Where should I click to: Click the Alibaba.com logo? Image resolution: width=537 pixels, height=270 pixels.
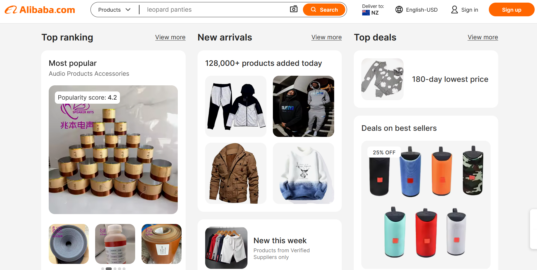click(x=40, y=10)
